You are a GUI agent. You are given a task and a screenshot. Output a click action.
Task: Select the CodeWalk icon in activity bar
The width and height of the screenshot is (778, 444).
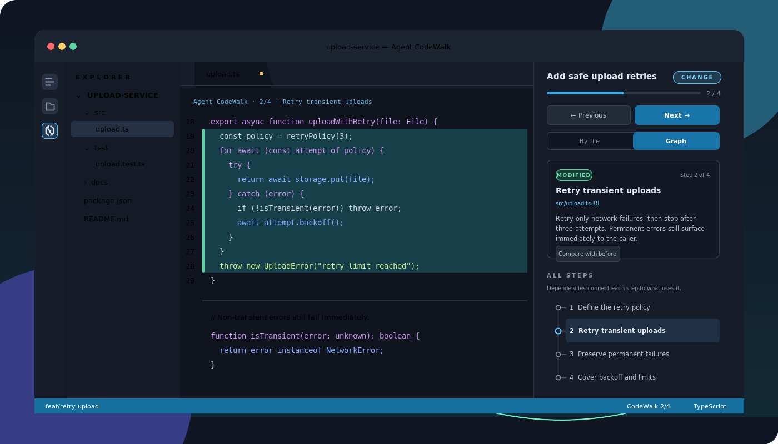(x=49, y=131)
